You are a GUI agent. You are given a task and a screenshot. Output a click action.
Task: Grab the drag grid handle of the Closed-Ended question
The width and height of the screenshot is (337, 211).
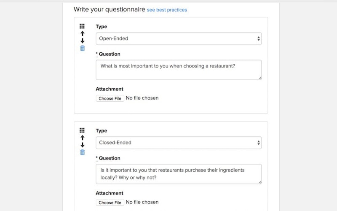82,130
